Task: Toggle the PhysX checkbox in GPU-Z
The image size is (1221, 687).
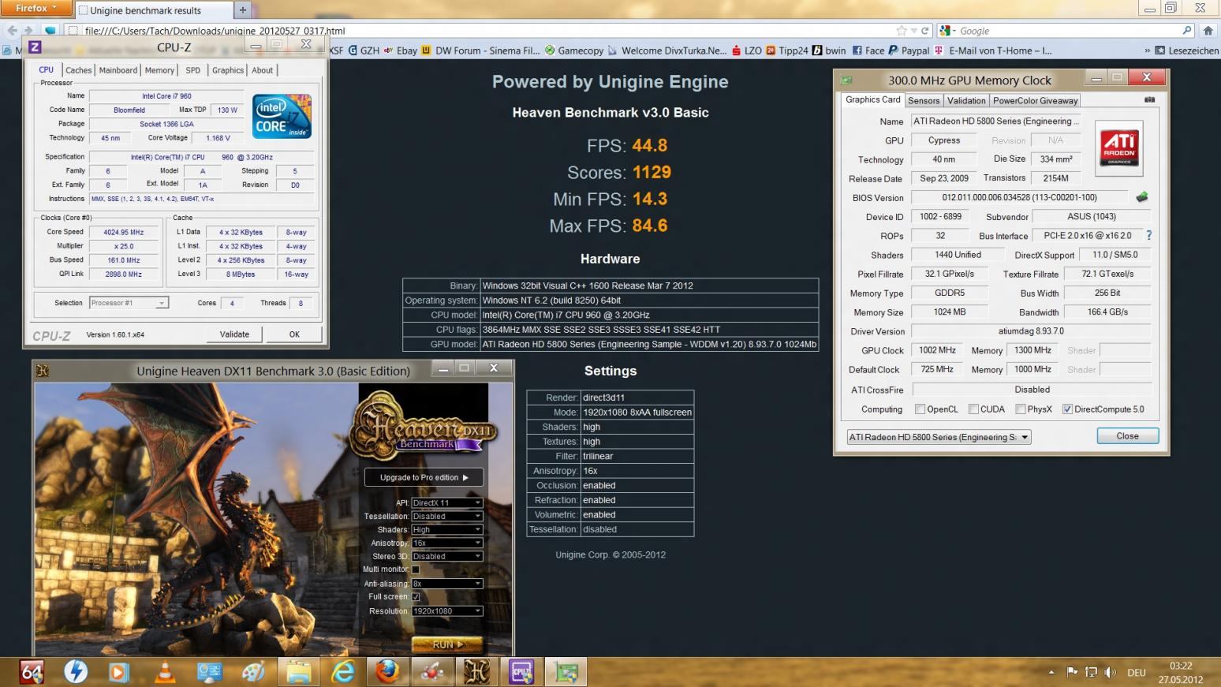Action: point(1021,409)
